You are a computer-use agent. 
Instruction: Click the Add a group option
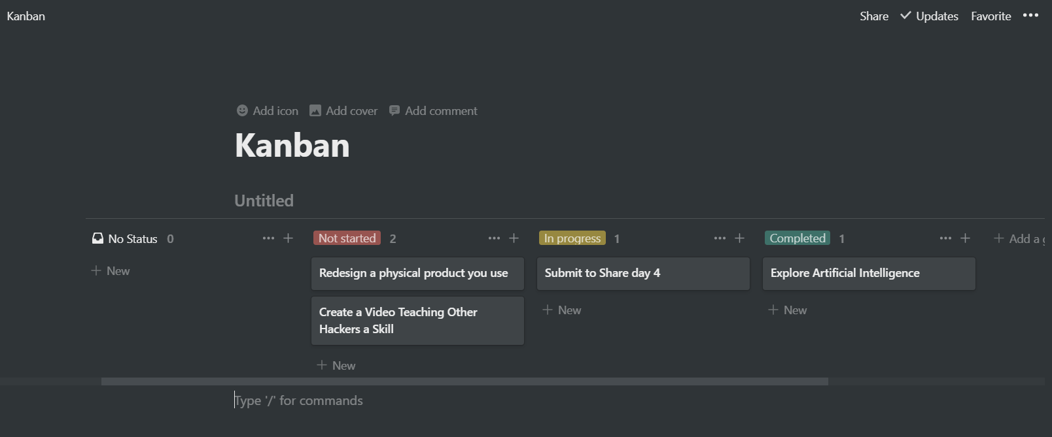point(1021,238)
